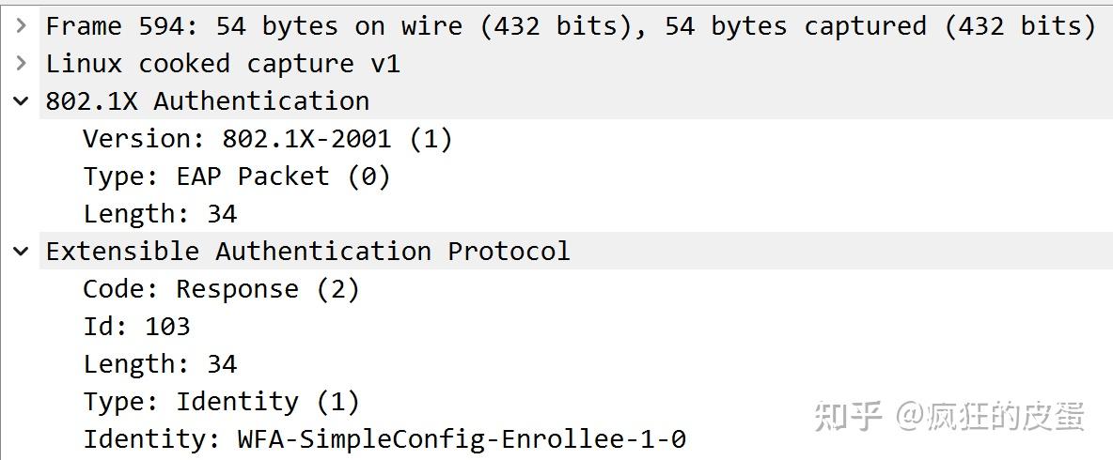Select the Code: Response (2) field
1113x460 pixels.
(x=221, y=289)
